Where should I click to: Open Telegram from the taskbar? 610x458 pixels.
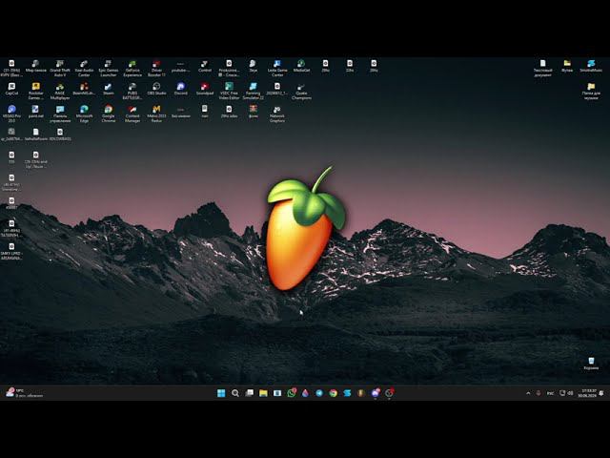[x=319, y=393]
